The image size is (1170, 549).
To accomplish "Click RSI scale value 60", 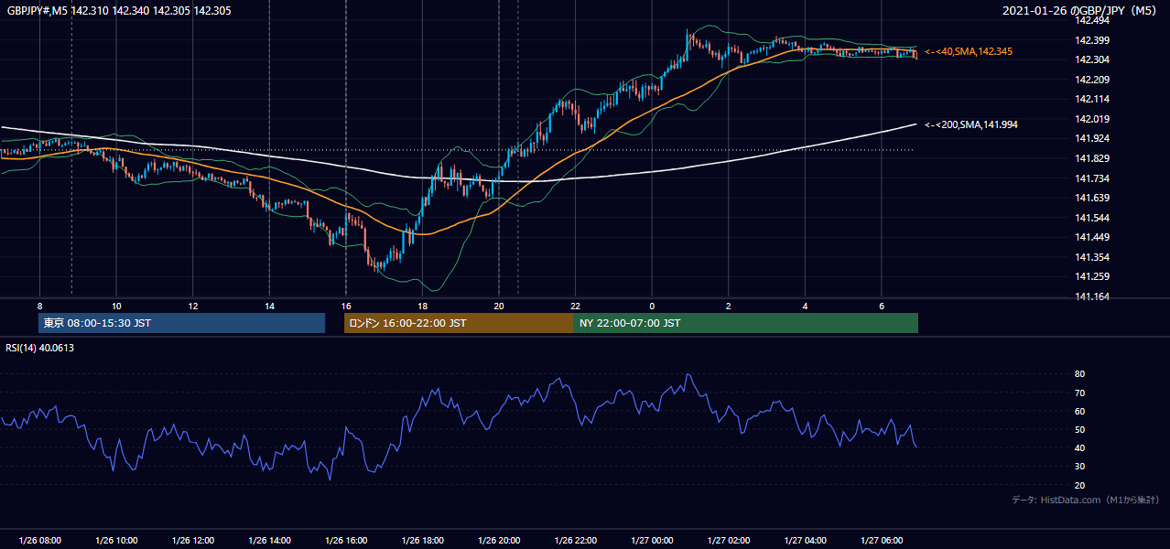I will (1080, 411).
